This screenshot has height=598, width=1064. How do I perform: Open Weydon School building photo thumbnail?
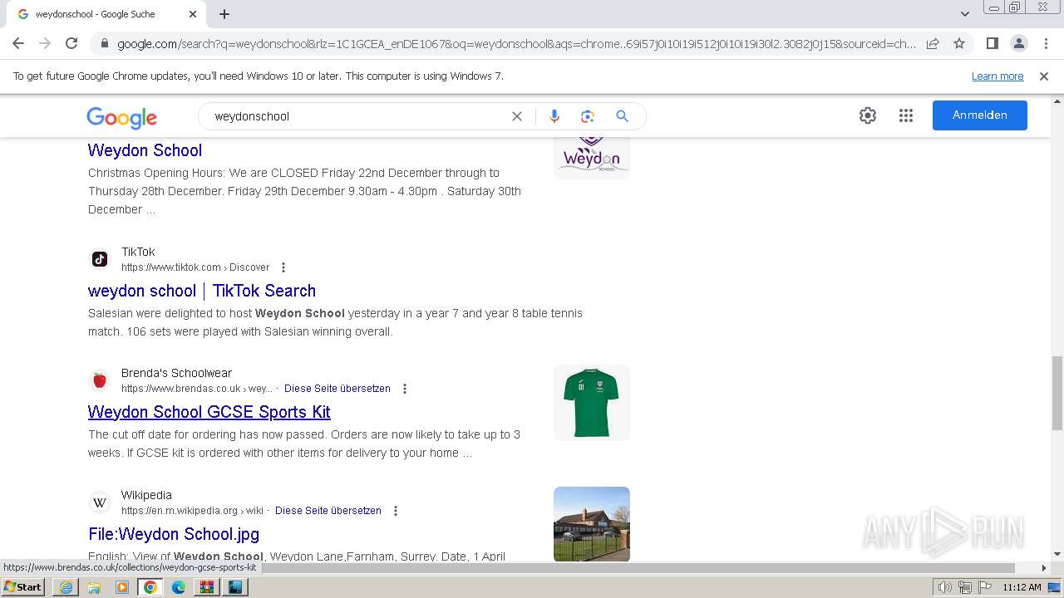click(x=592, y=524)
